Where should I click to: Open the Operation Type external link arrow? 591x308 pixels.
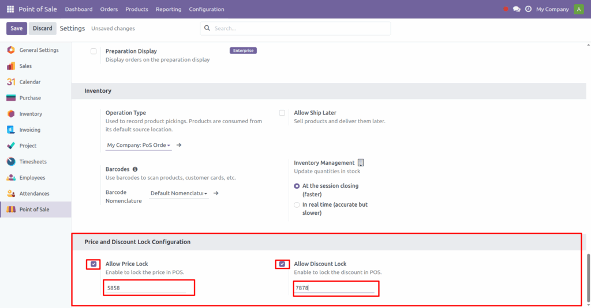coord(179,145)
